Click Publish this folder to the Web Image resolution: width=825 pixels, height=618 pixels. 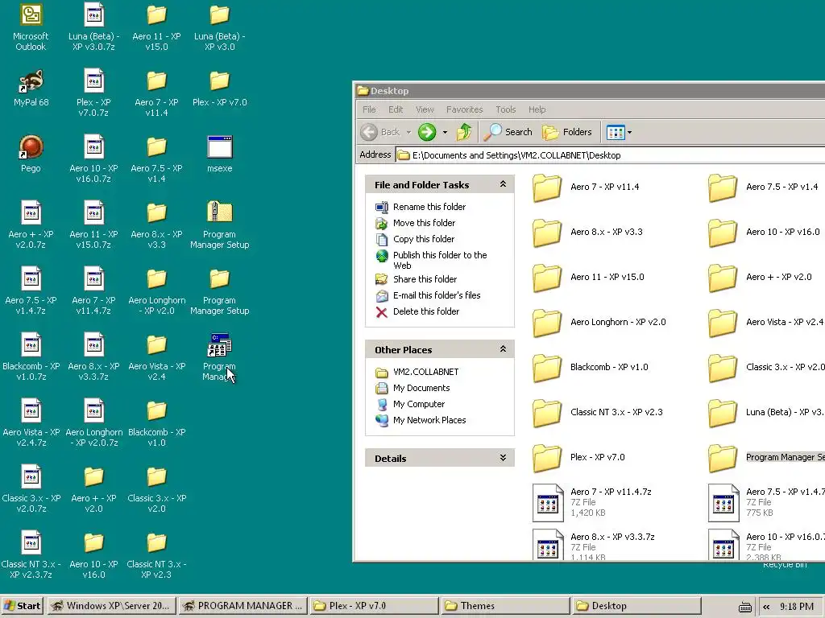[440, 260]
